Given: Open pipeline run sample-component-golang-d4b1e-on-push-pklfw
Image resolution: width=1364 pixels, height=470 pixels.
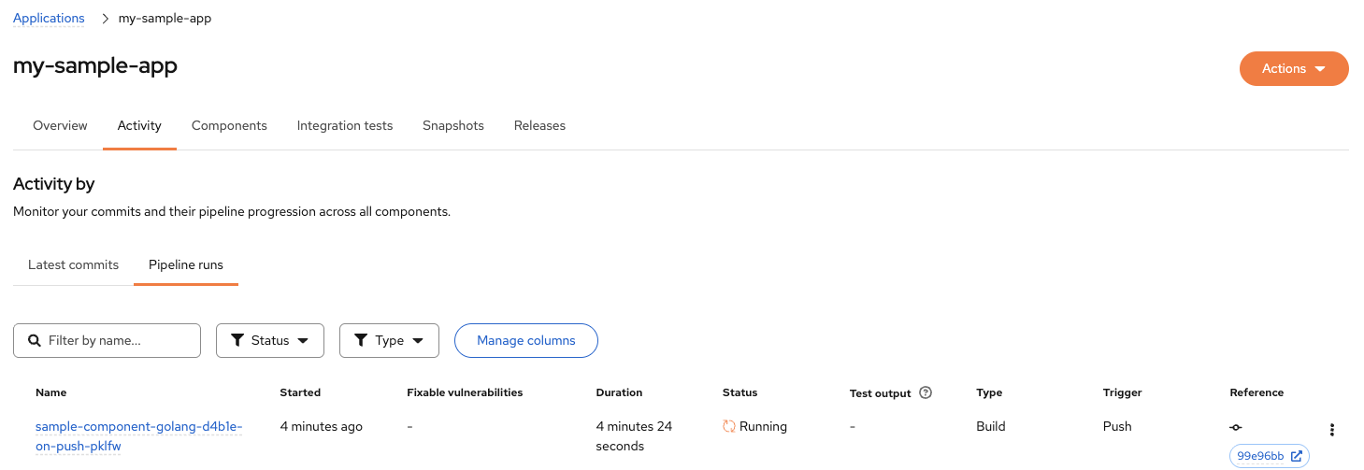Looking at the screenshot, I should 138,436.
